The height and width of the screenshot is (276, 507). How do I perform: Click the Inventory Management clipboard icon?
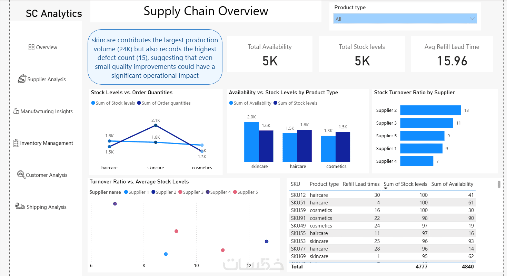tap(16, 143)
